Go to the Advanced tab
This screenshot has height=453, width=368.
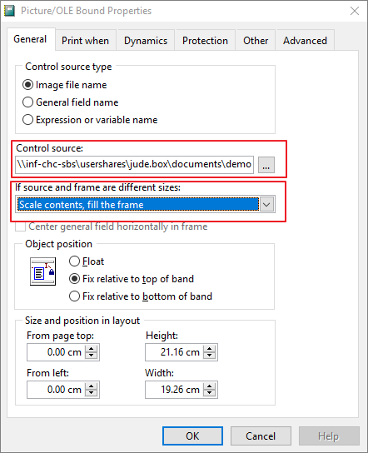click(305, 41)
